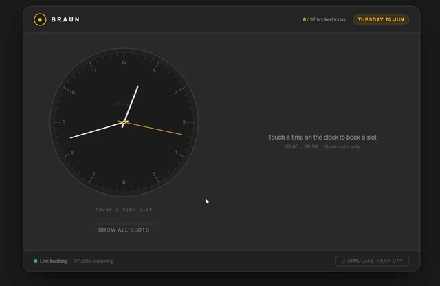Select the 7 numeral on the clock

click(94, 174)
